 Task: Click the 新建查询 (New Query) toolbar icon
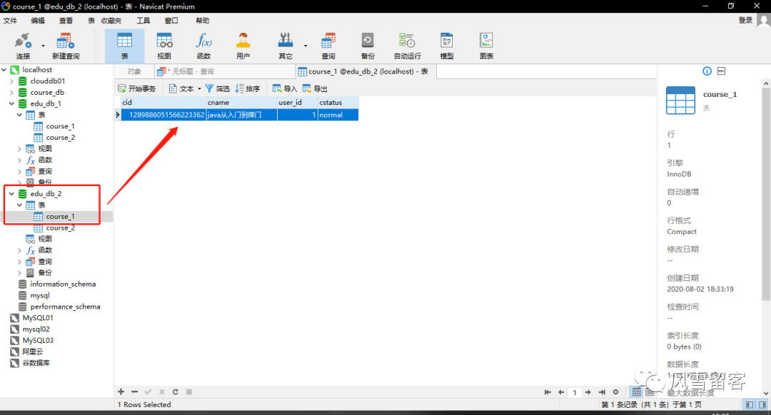[66, 46]
